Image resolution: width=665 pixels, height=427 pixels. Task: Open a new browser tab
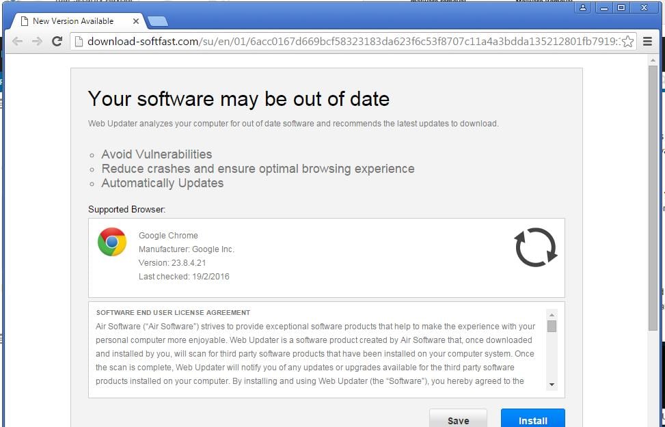click(157, 21)
